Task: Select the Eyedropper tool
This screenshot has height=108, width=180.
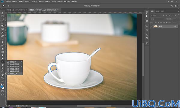Action: [x=2, y=33]
